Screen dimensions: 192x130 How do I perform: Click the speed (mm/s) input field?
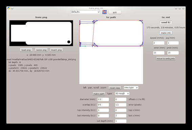[159, 43]
